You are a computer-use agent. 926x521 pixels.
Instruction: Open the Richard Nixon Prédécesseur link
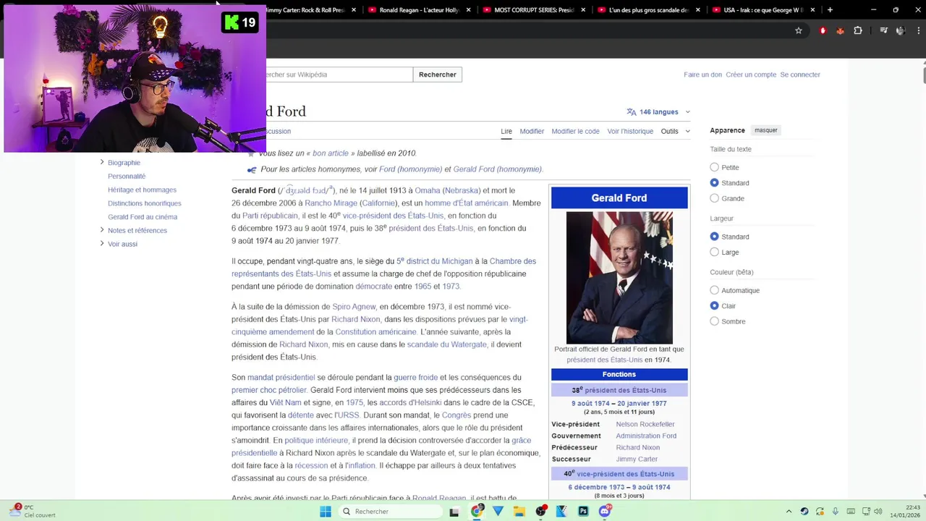637,447
